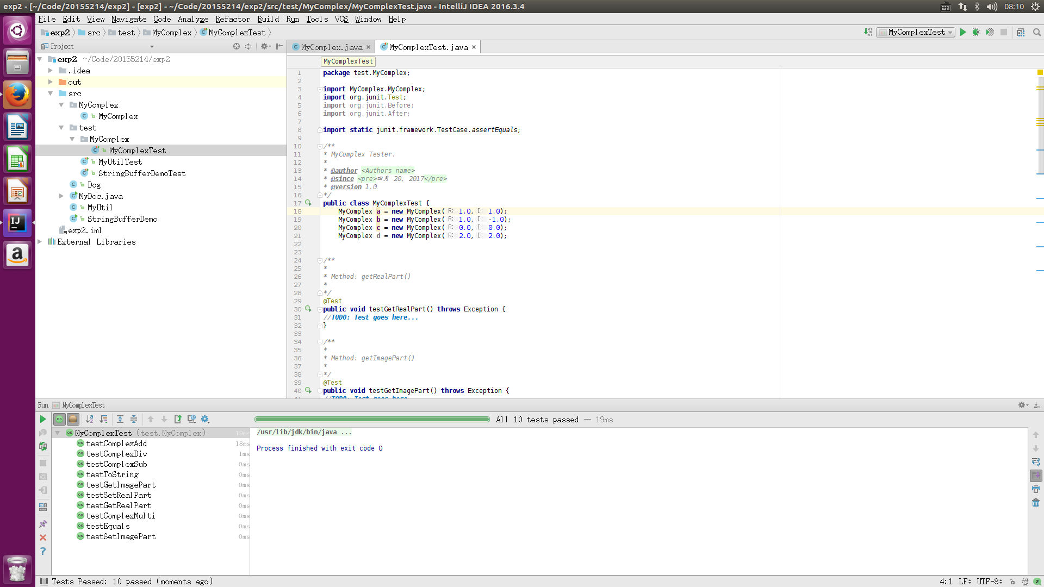Screen dimensions: 1044x587
Task: Toggle showing ignored tests
Action: [x=73, y=419]
